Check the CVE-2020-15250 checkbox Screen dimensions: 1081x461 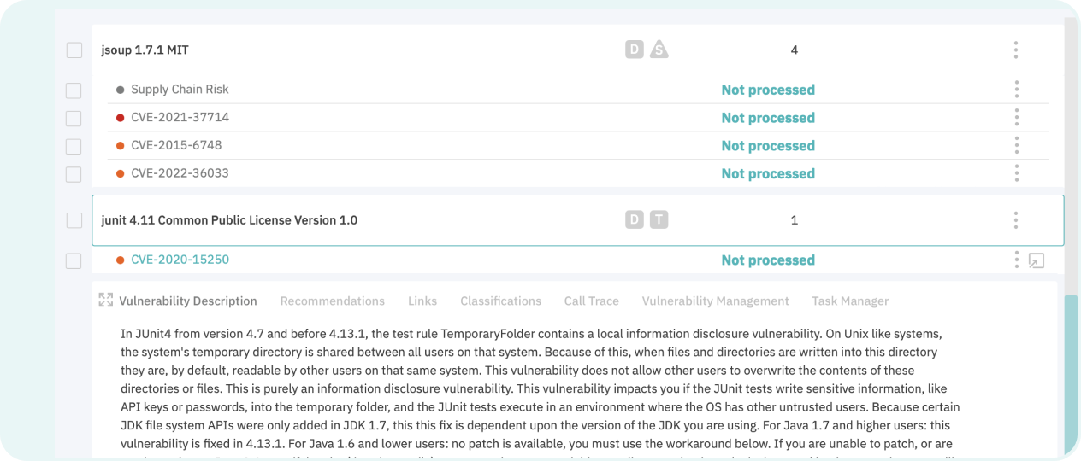pyautogui.click(x=74, y=261)
